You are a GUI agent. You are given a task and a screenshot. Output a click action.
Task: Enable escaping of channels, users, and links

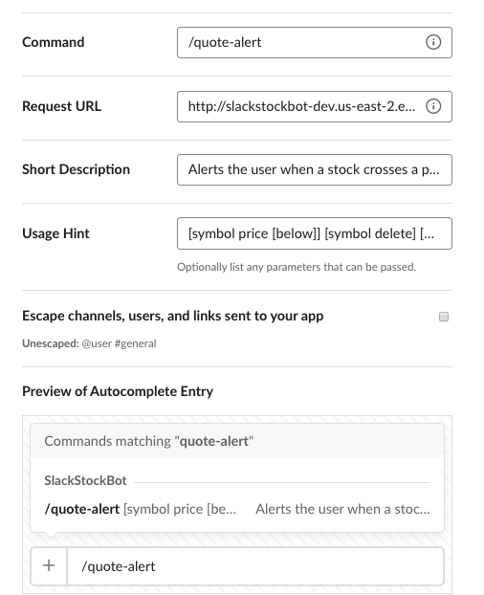(x=444, y=317)
